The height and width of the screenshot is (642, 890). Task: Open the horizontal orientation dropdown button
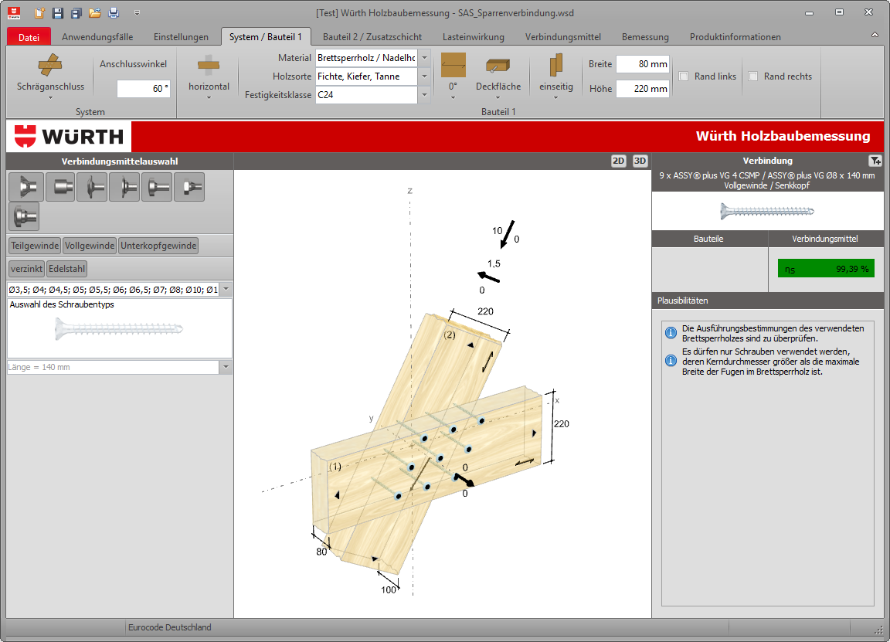click(x=209, y=76)
